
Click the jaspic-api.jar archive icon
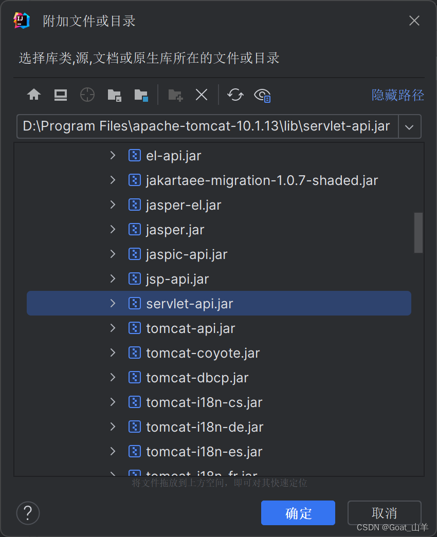(134, 254)
